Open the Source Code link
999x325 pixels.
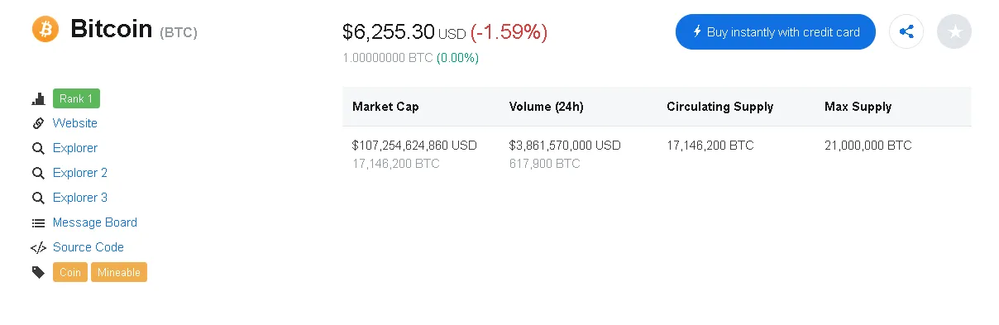click(x=88, y=247)
